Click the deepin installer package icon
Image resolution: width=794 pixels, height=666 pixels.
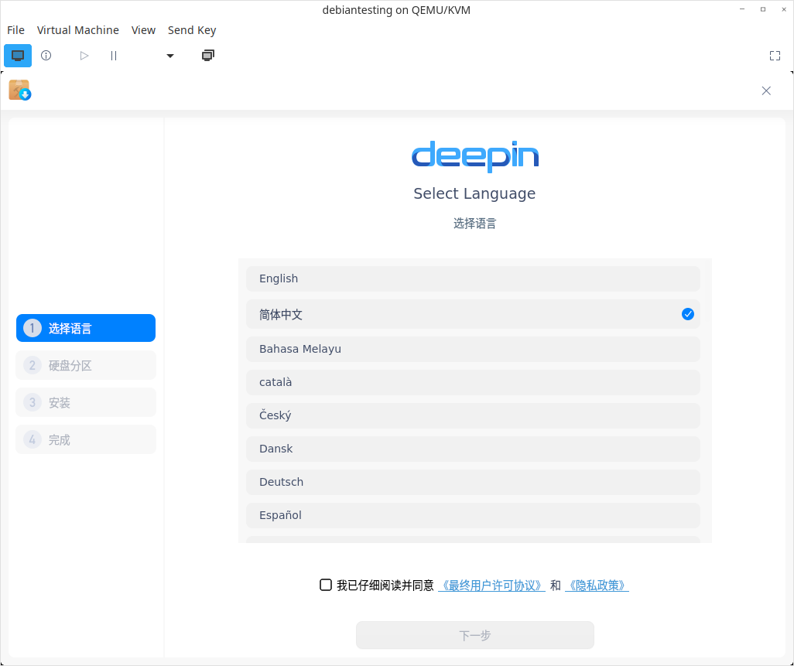click(x=20, y=90)
